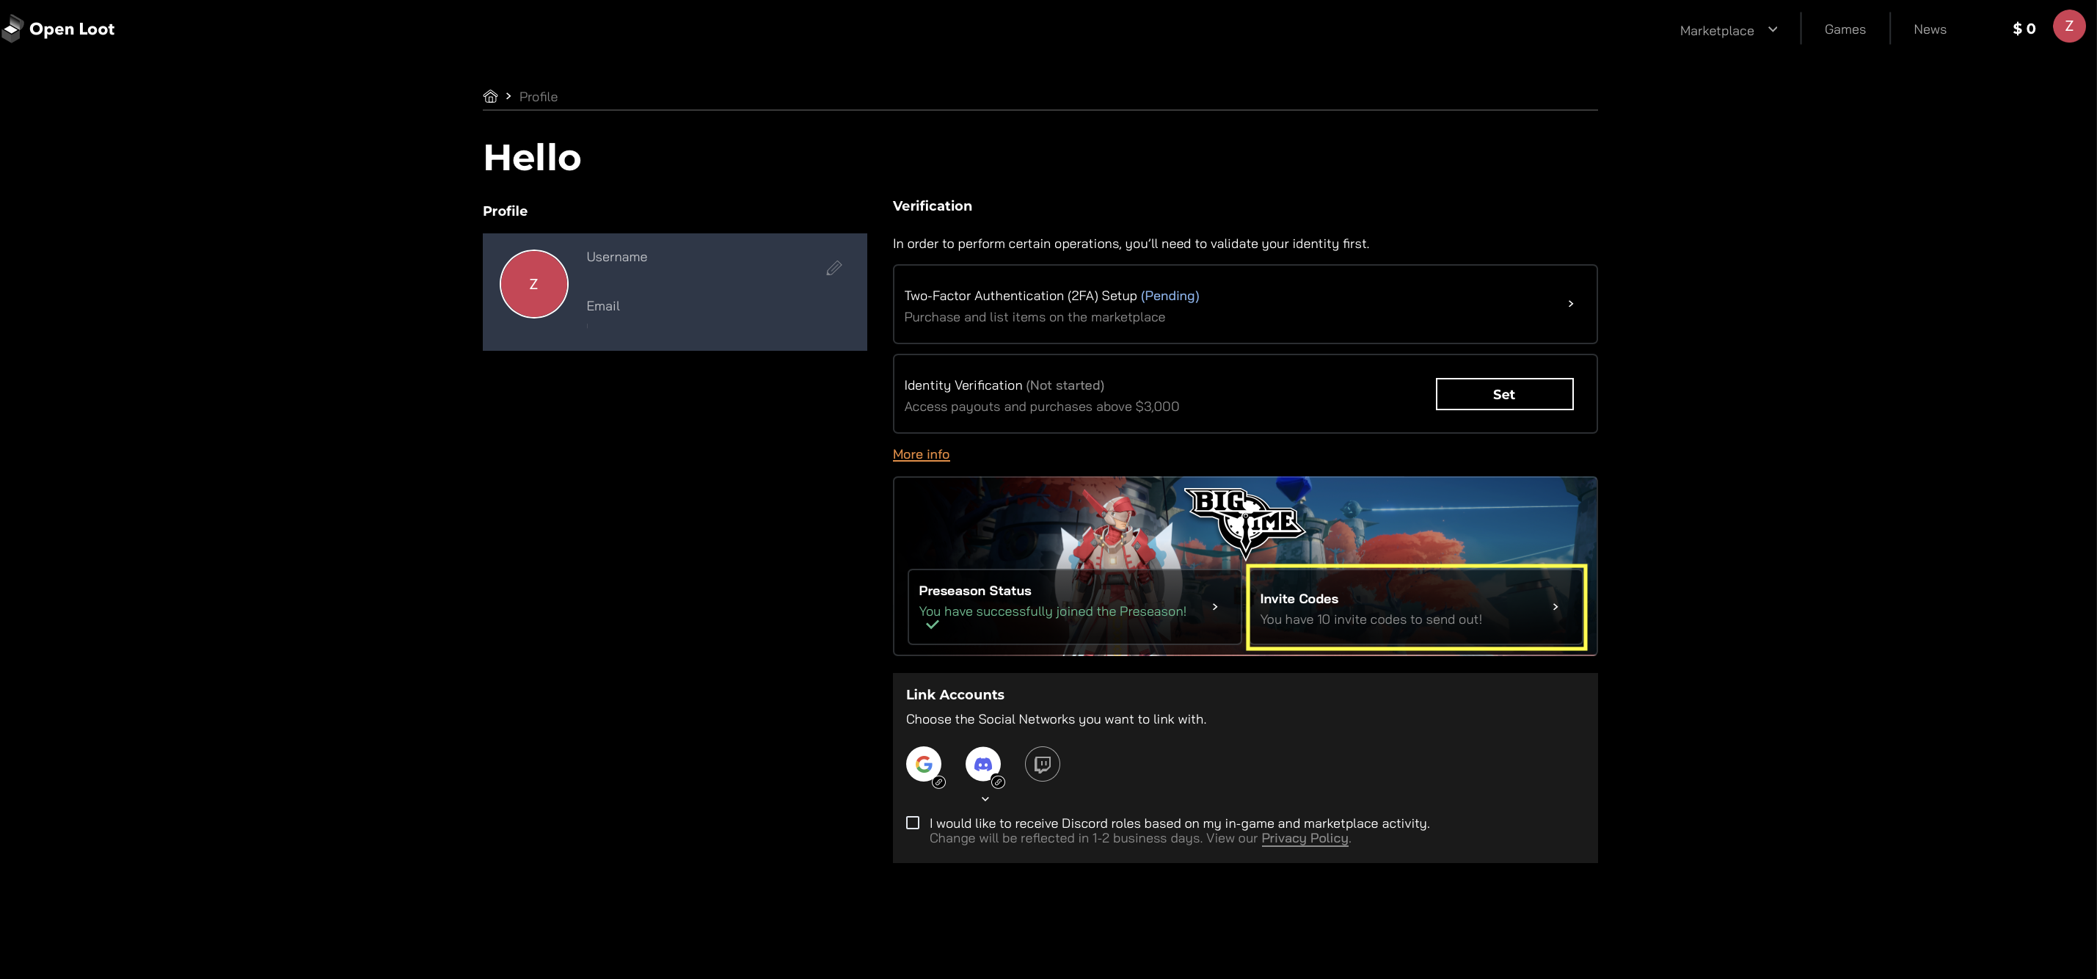
Task: Click 'Access payouts and purchases above $3,000'
Action: 1041,407
